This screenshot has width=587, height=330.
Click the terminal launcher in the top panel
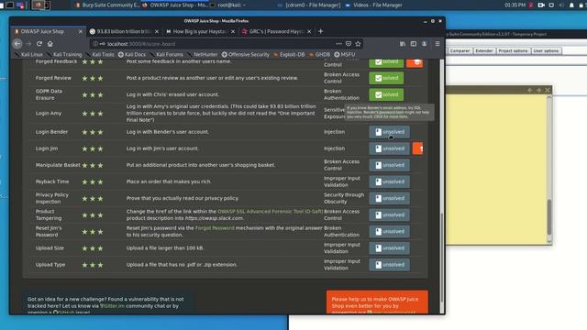point(10,5)
